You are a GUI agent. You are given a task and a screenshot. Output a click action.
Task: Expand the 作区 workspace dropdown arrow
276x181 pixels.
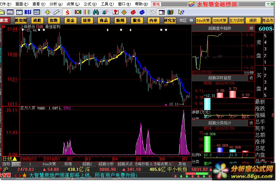click(191, 20)
